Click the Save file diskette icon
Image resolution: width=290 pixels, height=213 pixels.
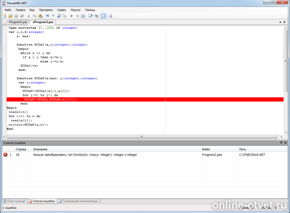(x=16, y=16)
